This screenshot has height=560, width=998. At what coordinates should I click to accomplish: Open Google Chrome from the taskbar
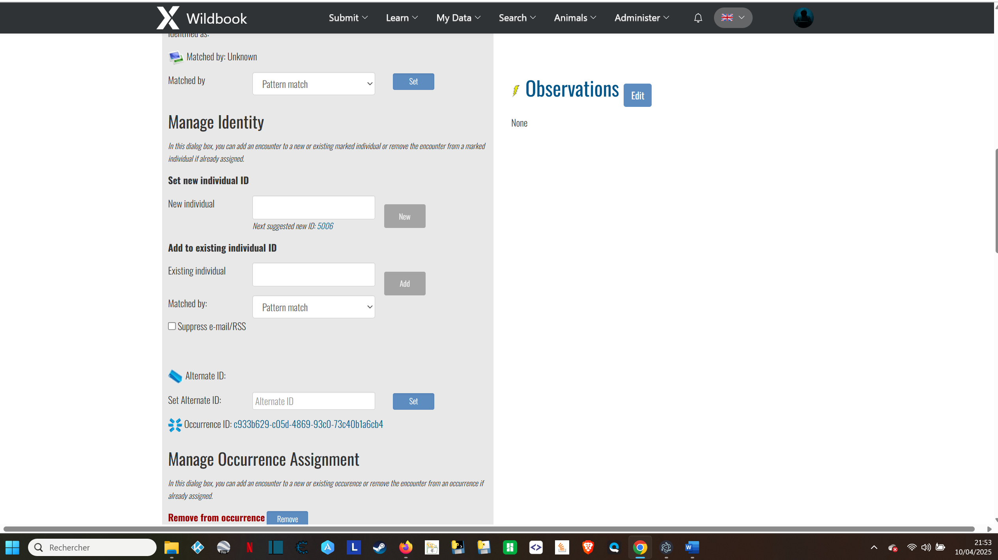[x=640, y=547]
